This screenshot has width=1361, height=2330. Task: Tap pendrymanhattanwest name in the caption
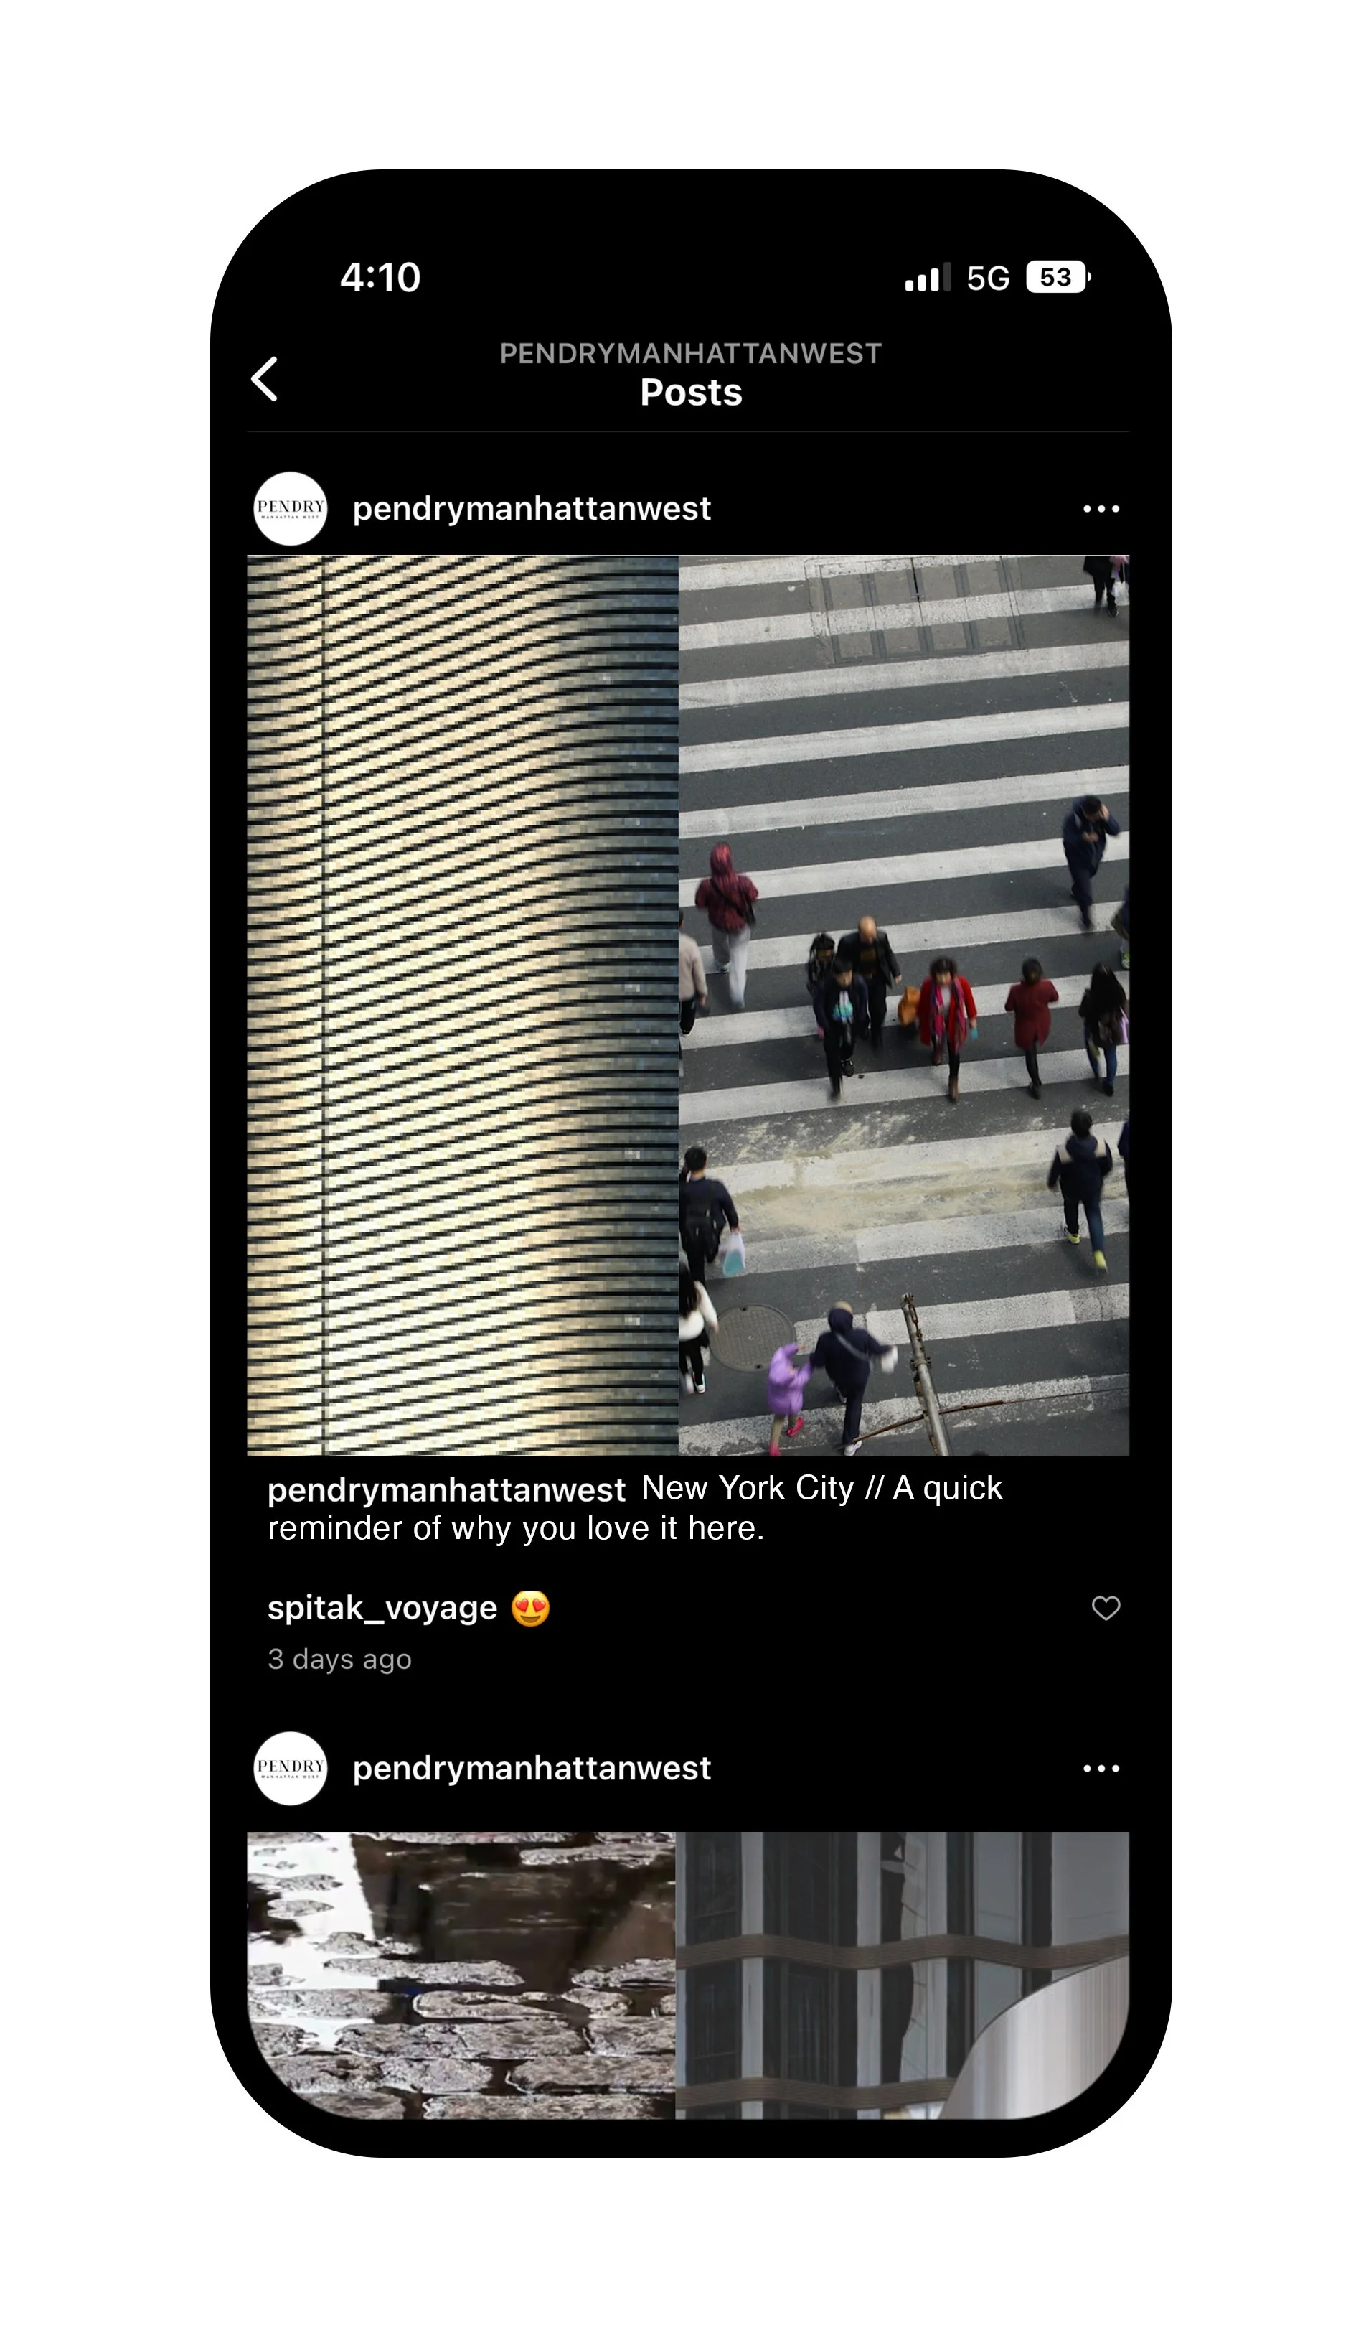pos(446,1489)
